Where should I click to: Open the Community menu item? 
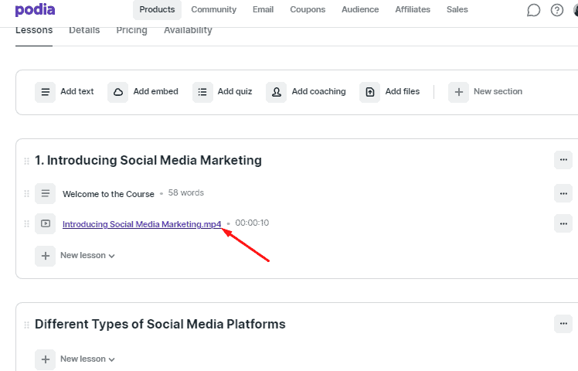[214, 9]
